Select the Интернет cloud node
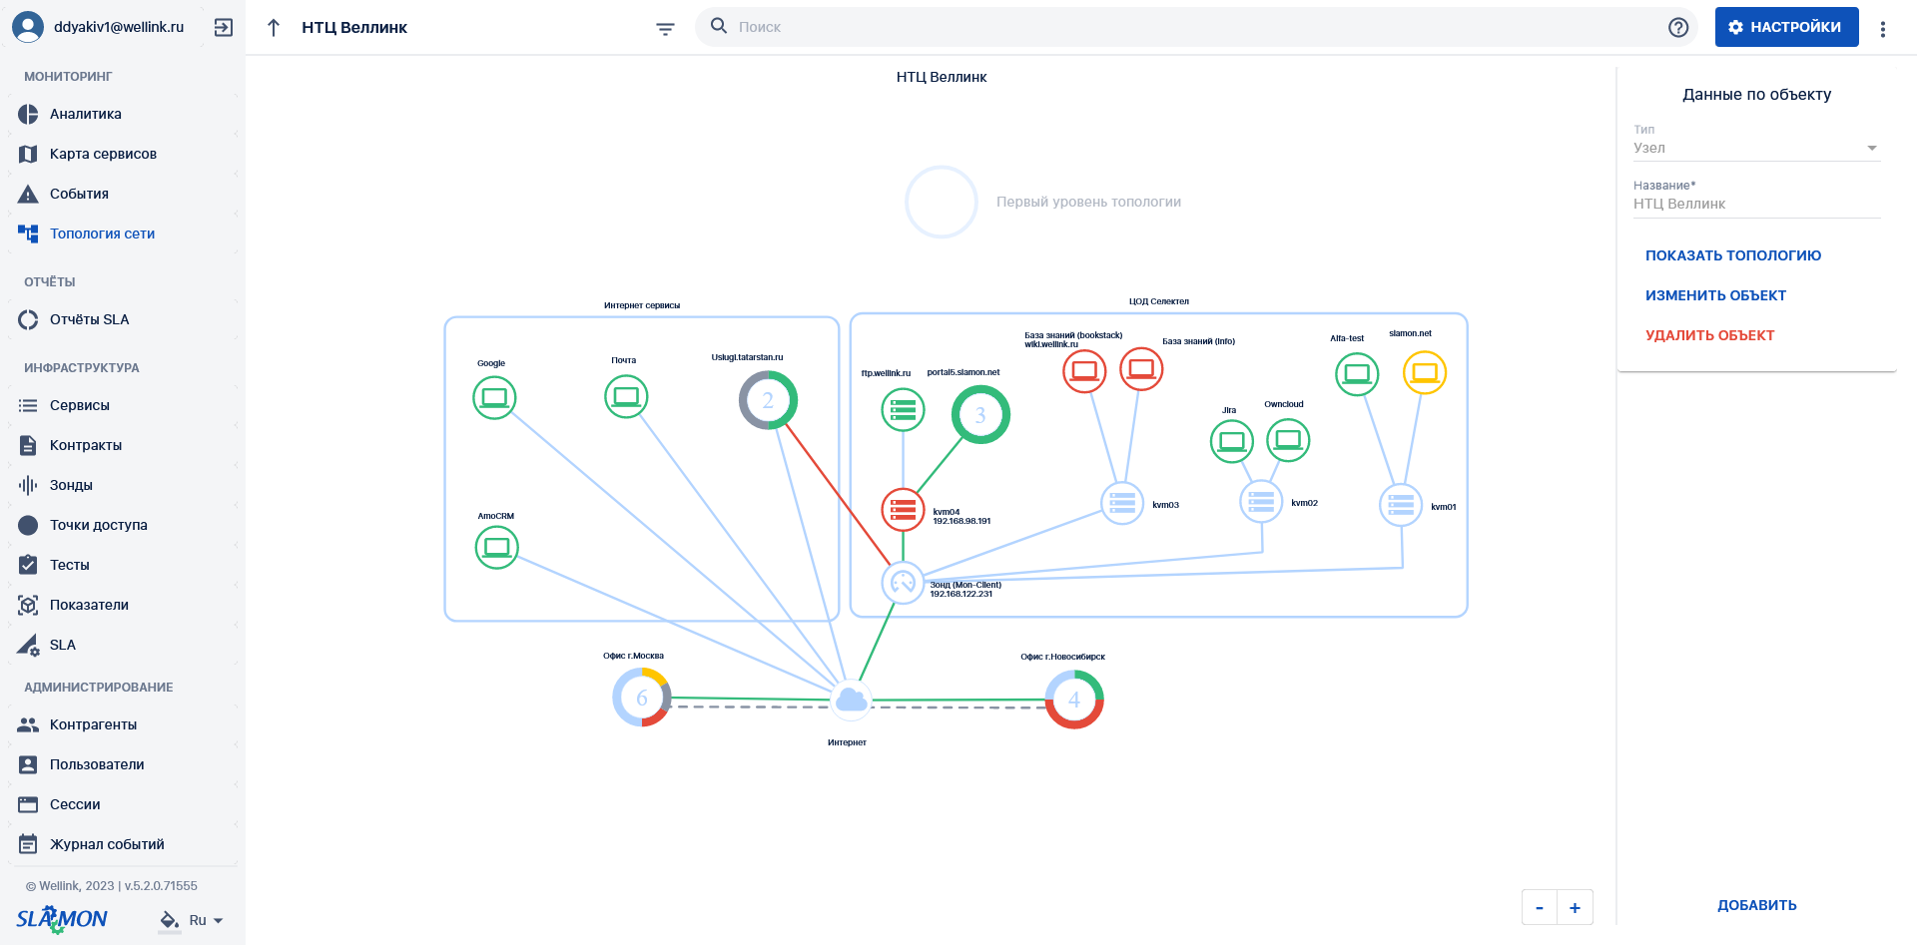Viewport: 1917px width, 945px height. (851, 700)
